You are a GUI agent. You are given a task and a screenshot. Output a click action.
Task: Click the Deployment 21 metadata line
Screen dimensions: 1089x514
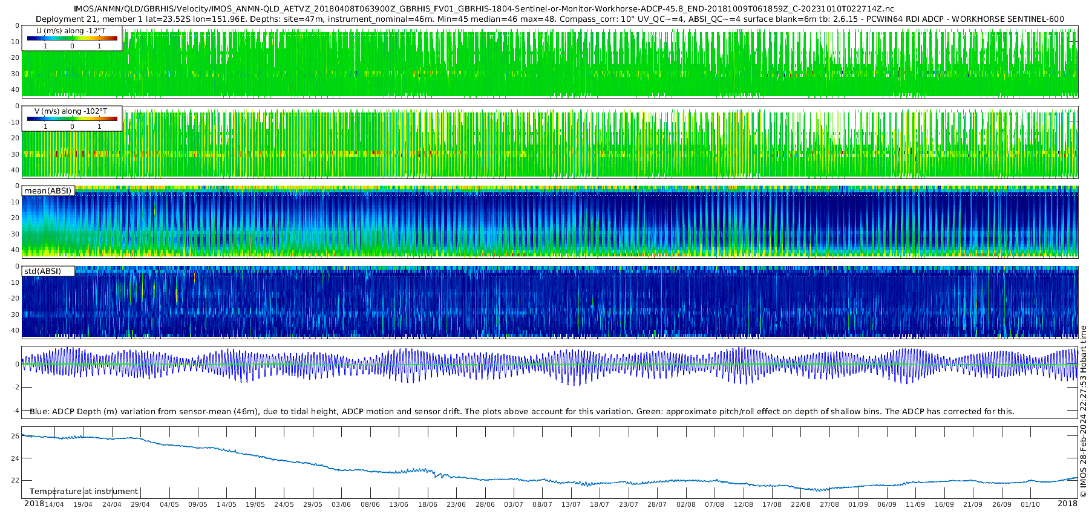549,19
